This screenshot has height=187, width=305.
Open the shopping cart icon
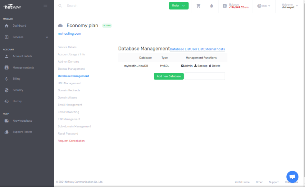coord(198,6)
